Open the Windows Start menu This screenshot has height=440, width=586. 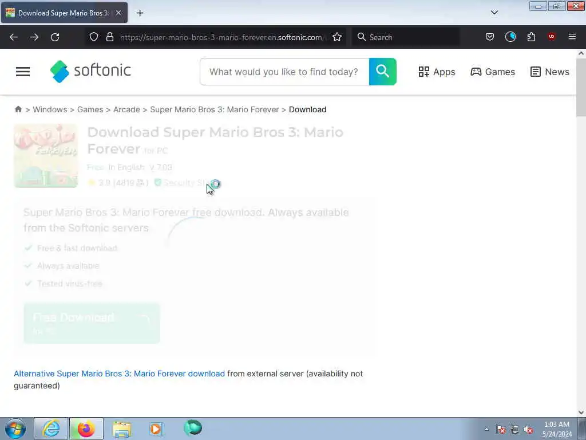click(15, 429)
